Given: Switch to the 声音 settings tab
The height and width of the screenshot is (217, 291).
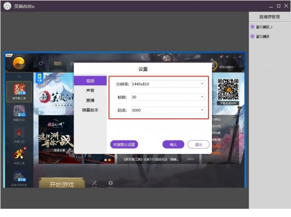Looking at the screenshot, I should click(x=90, y=90).
